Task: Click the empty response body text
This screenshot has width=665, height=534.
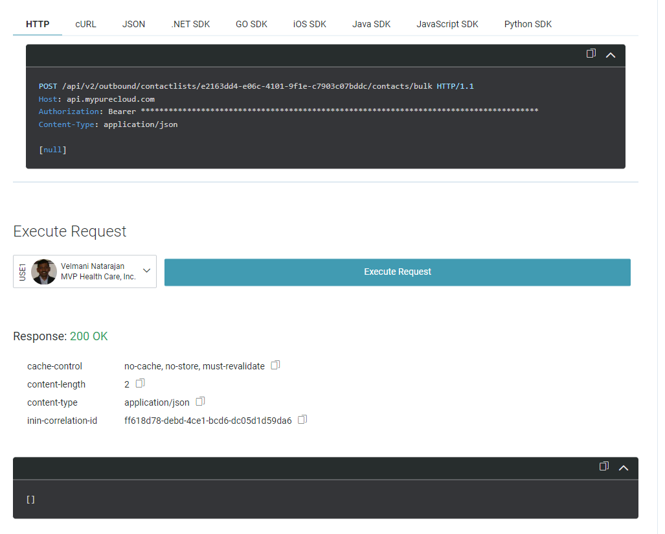Action: coord(30,500)
